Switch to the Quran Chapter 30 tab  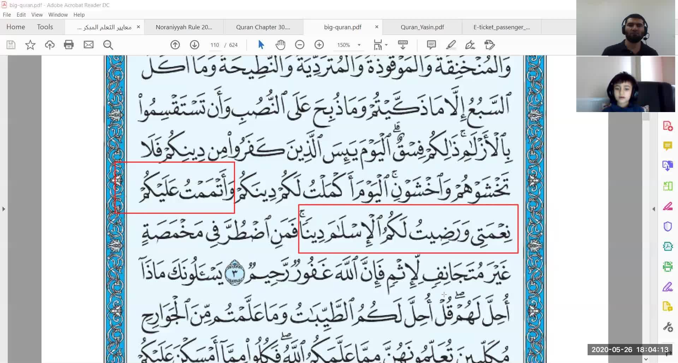click(x=263, y=27)
